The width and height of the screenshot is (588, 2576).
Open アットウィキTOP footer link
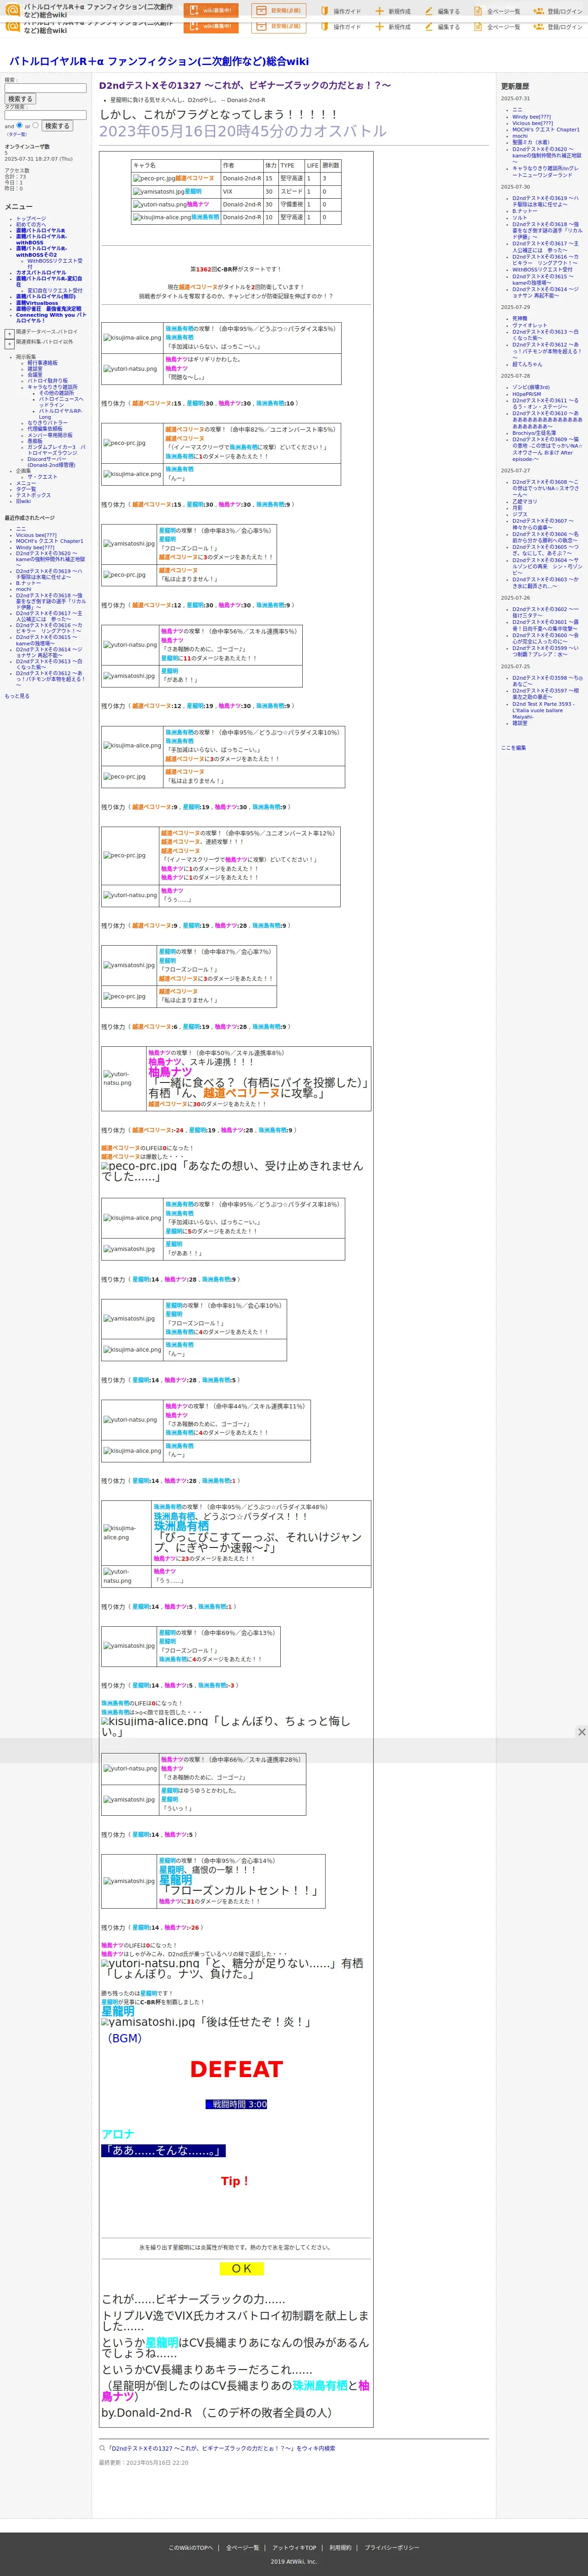294,2547
